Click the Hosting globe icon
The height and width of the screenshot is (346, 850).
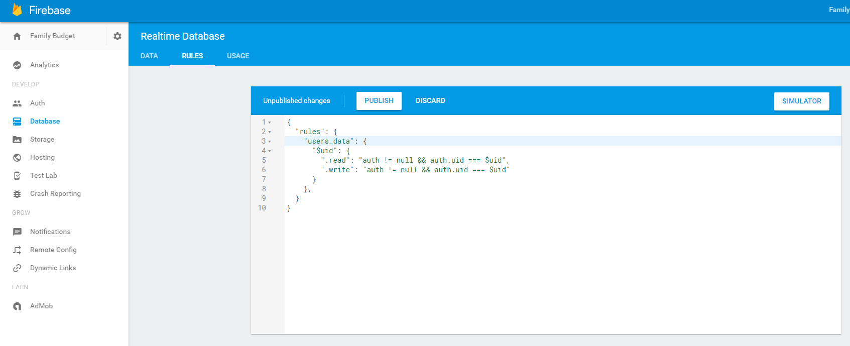click(17, 158)
